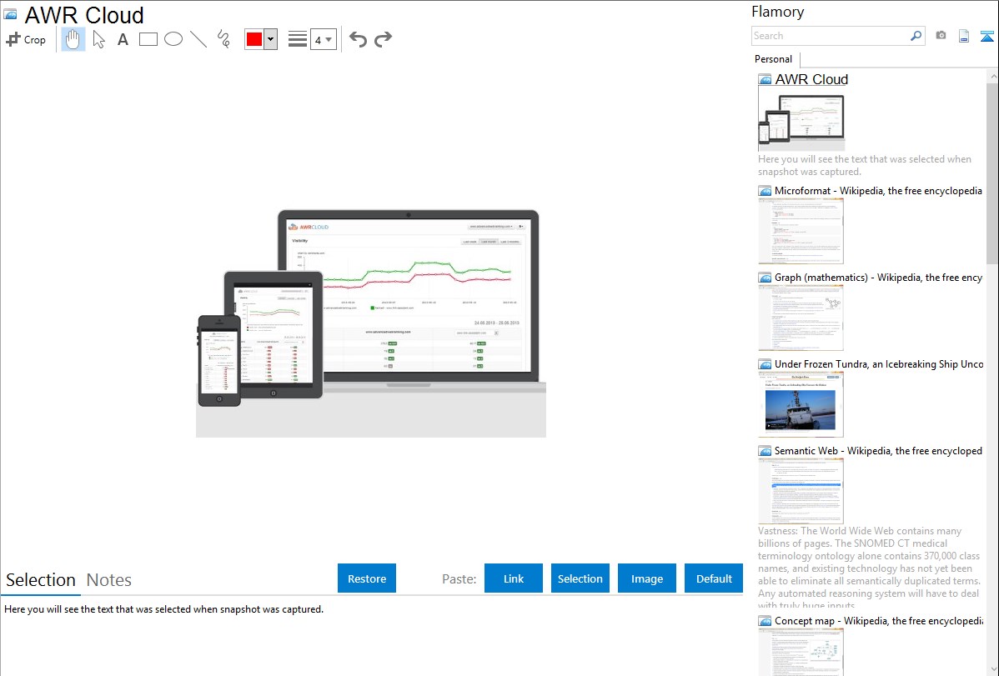
Task: Open Concept map snapshot thumbnail
Action: tap(801, 652)
